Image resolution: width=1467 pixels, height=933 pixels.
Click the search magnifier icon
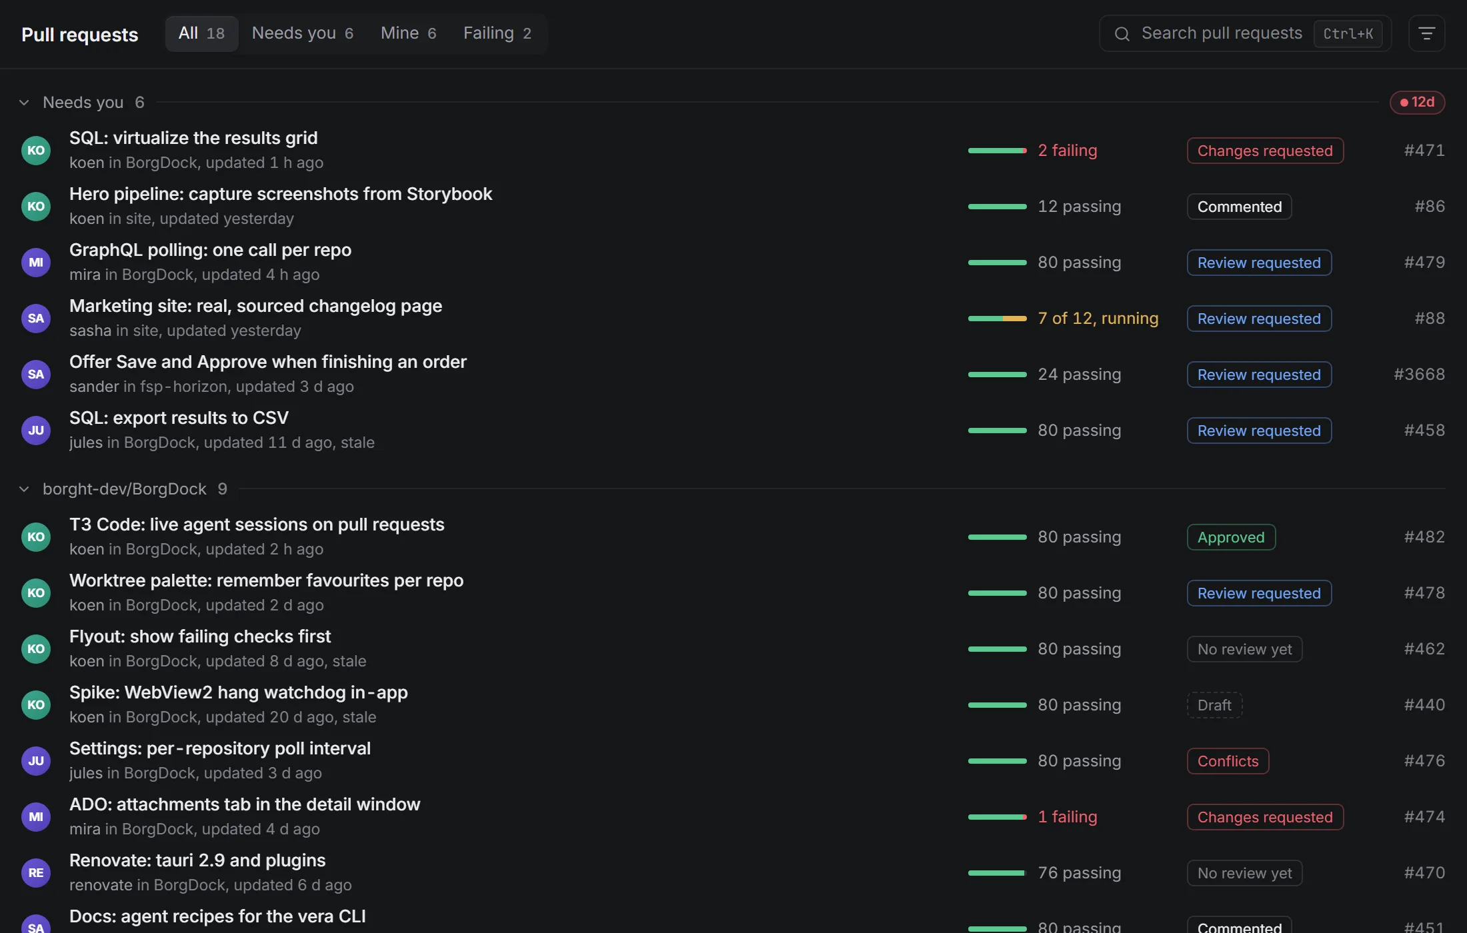coord(1122,34)
